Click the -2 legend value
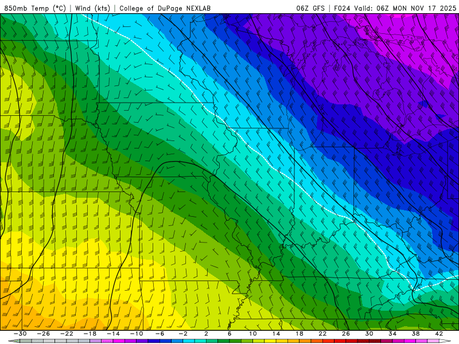 [183, 334]
